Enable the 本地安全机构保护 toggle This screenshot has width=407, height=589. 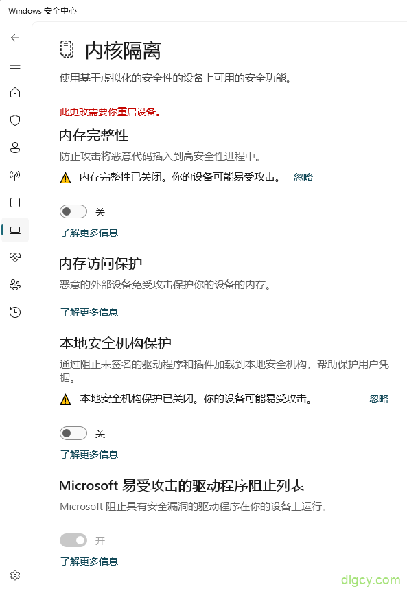pos(73,433)
